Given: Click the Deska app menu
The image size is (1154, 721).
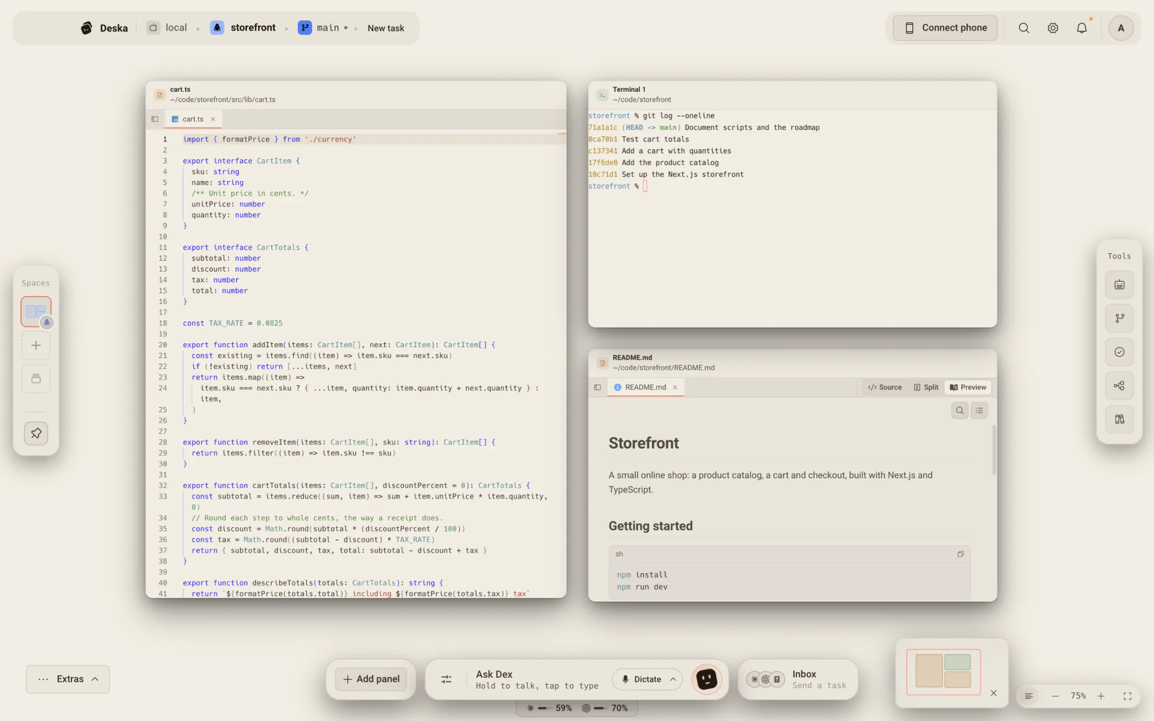Looking at the screenshot, I should click(x=104, y=28).
